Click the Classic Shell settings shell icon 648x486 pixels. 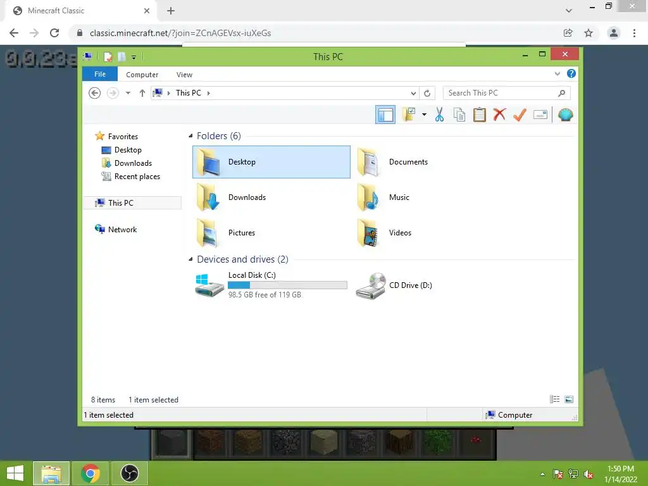(x=565, y=115)
